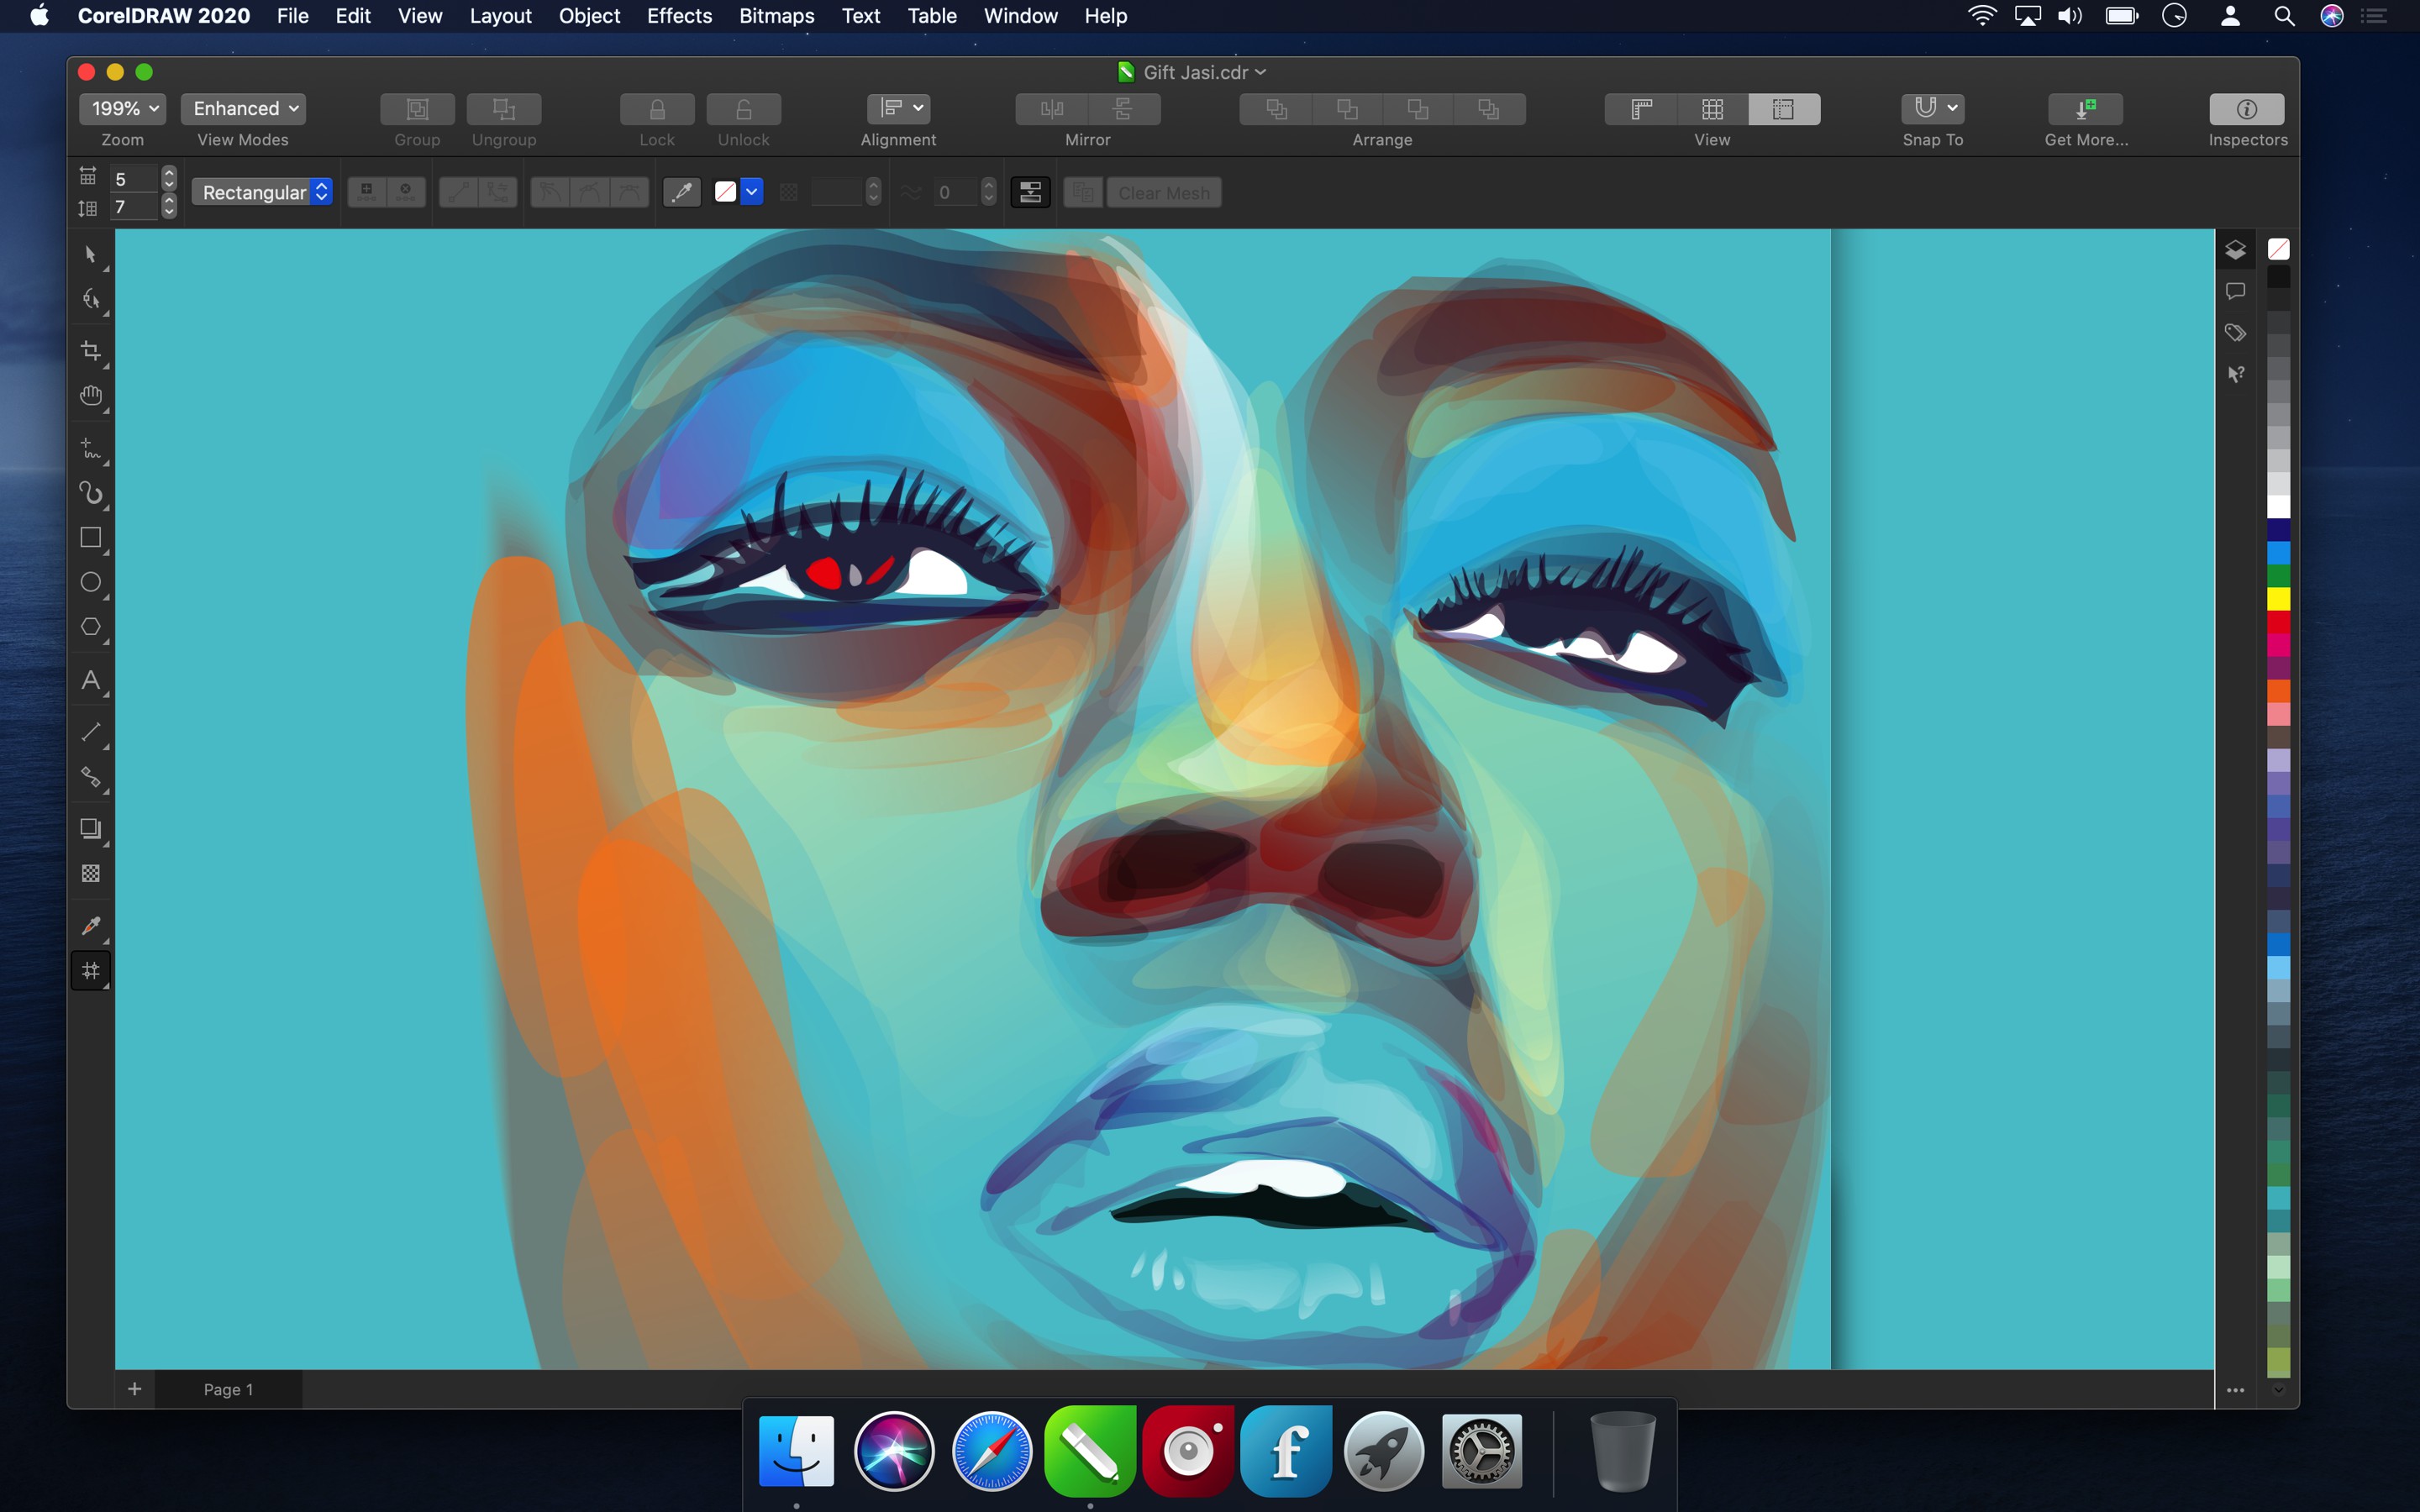Open the Get More download icon
2420x1512 pixels.
point(2085,109)
